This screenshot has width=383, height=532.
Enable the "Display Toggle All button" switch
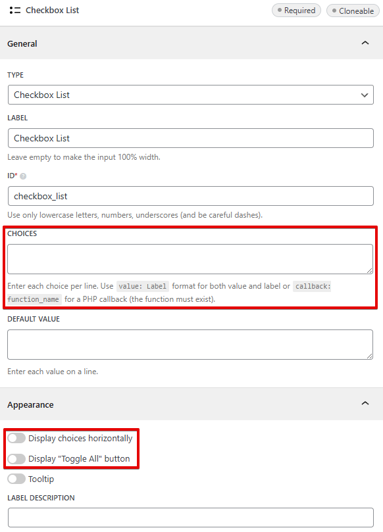[x=16, y=458]
